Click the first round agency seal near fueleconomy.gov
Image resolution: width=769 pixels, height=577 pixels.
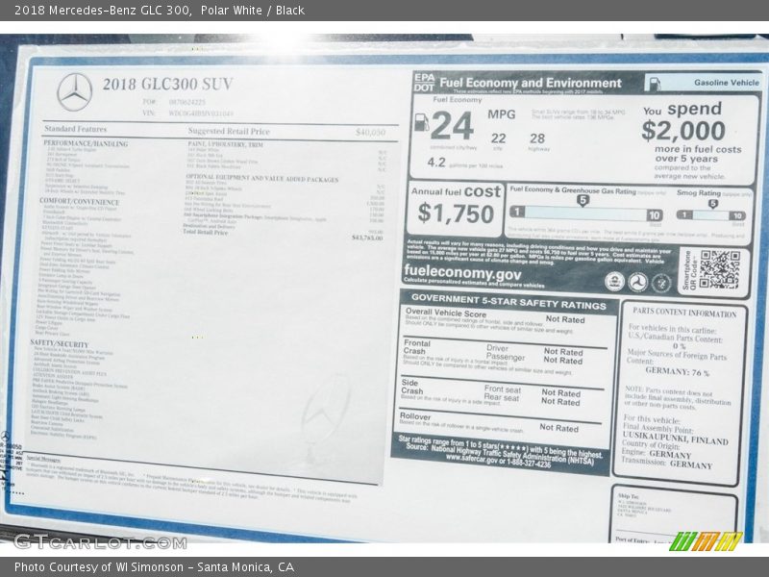point(614,281)
